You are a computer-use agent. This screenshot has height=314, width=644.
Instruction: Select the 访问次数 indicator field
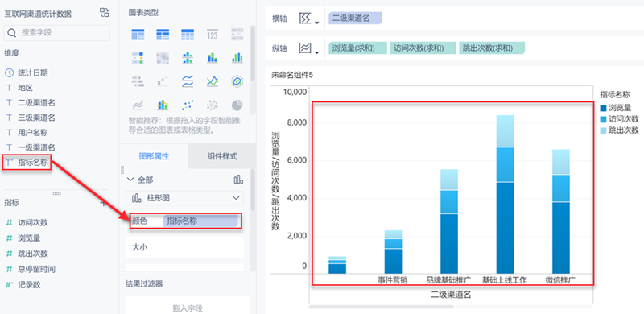tap(33, 223)
